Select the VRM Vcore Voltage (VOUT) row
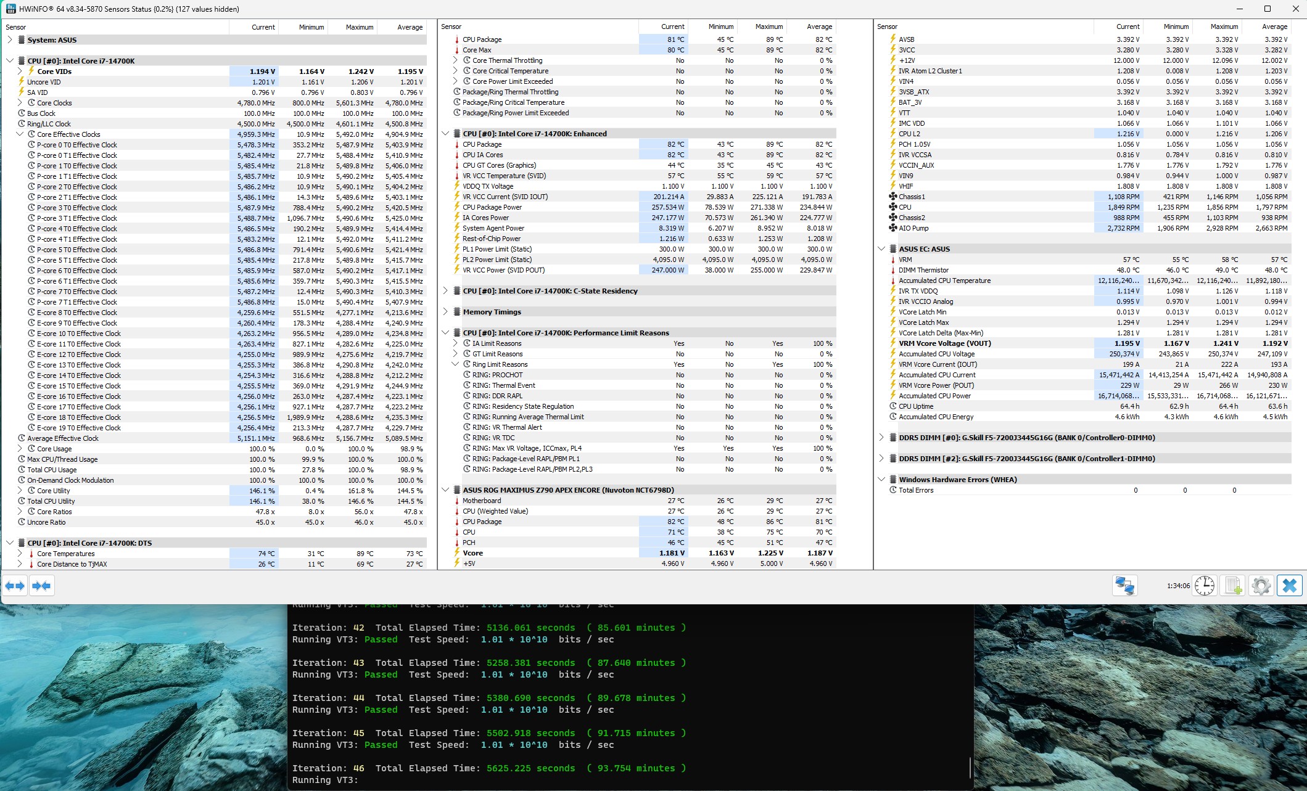1307x791 pixels. 944,343
